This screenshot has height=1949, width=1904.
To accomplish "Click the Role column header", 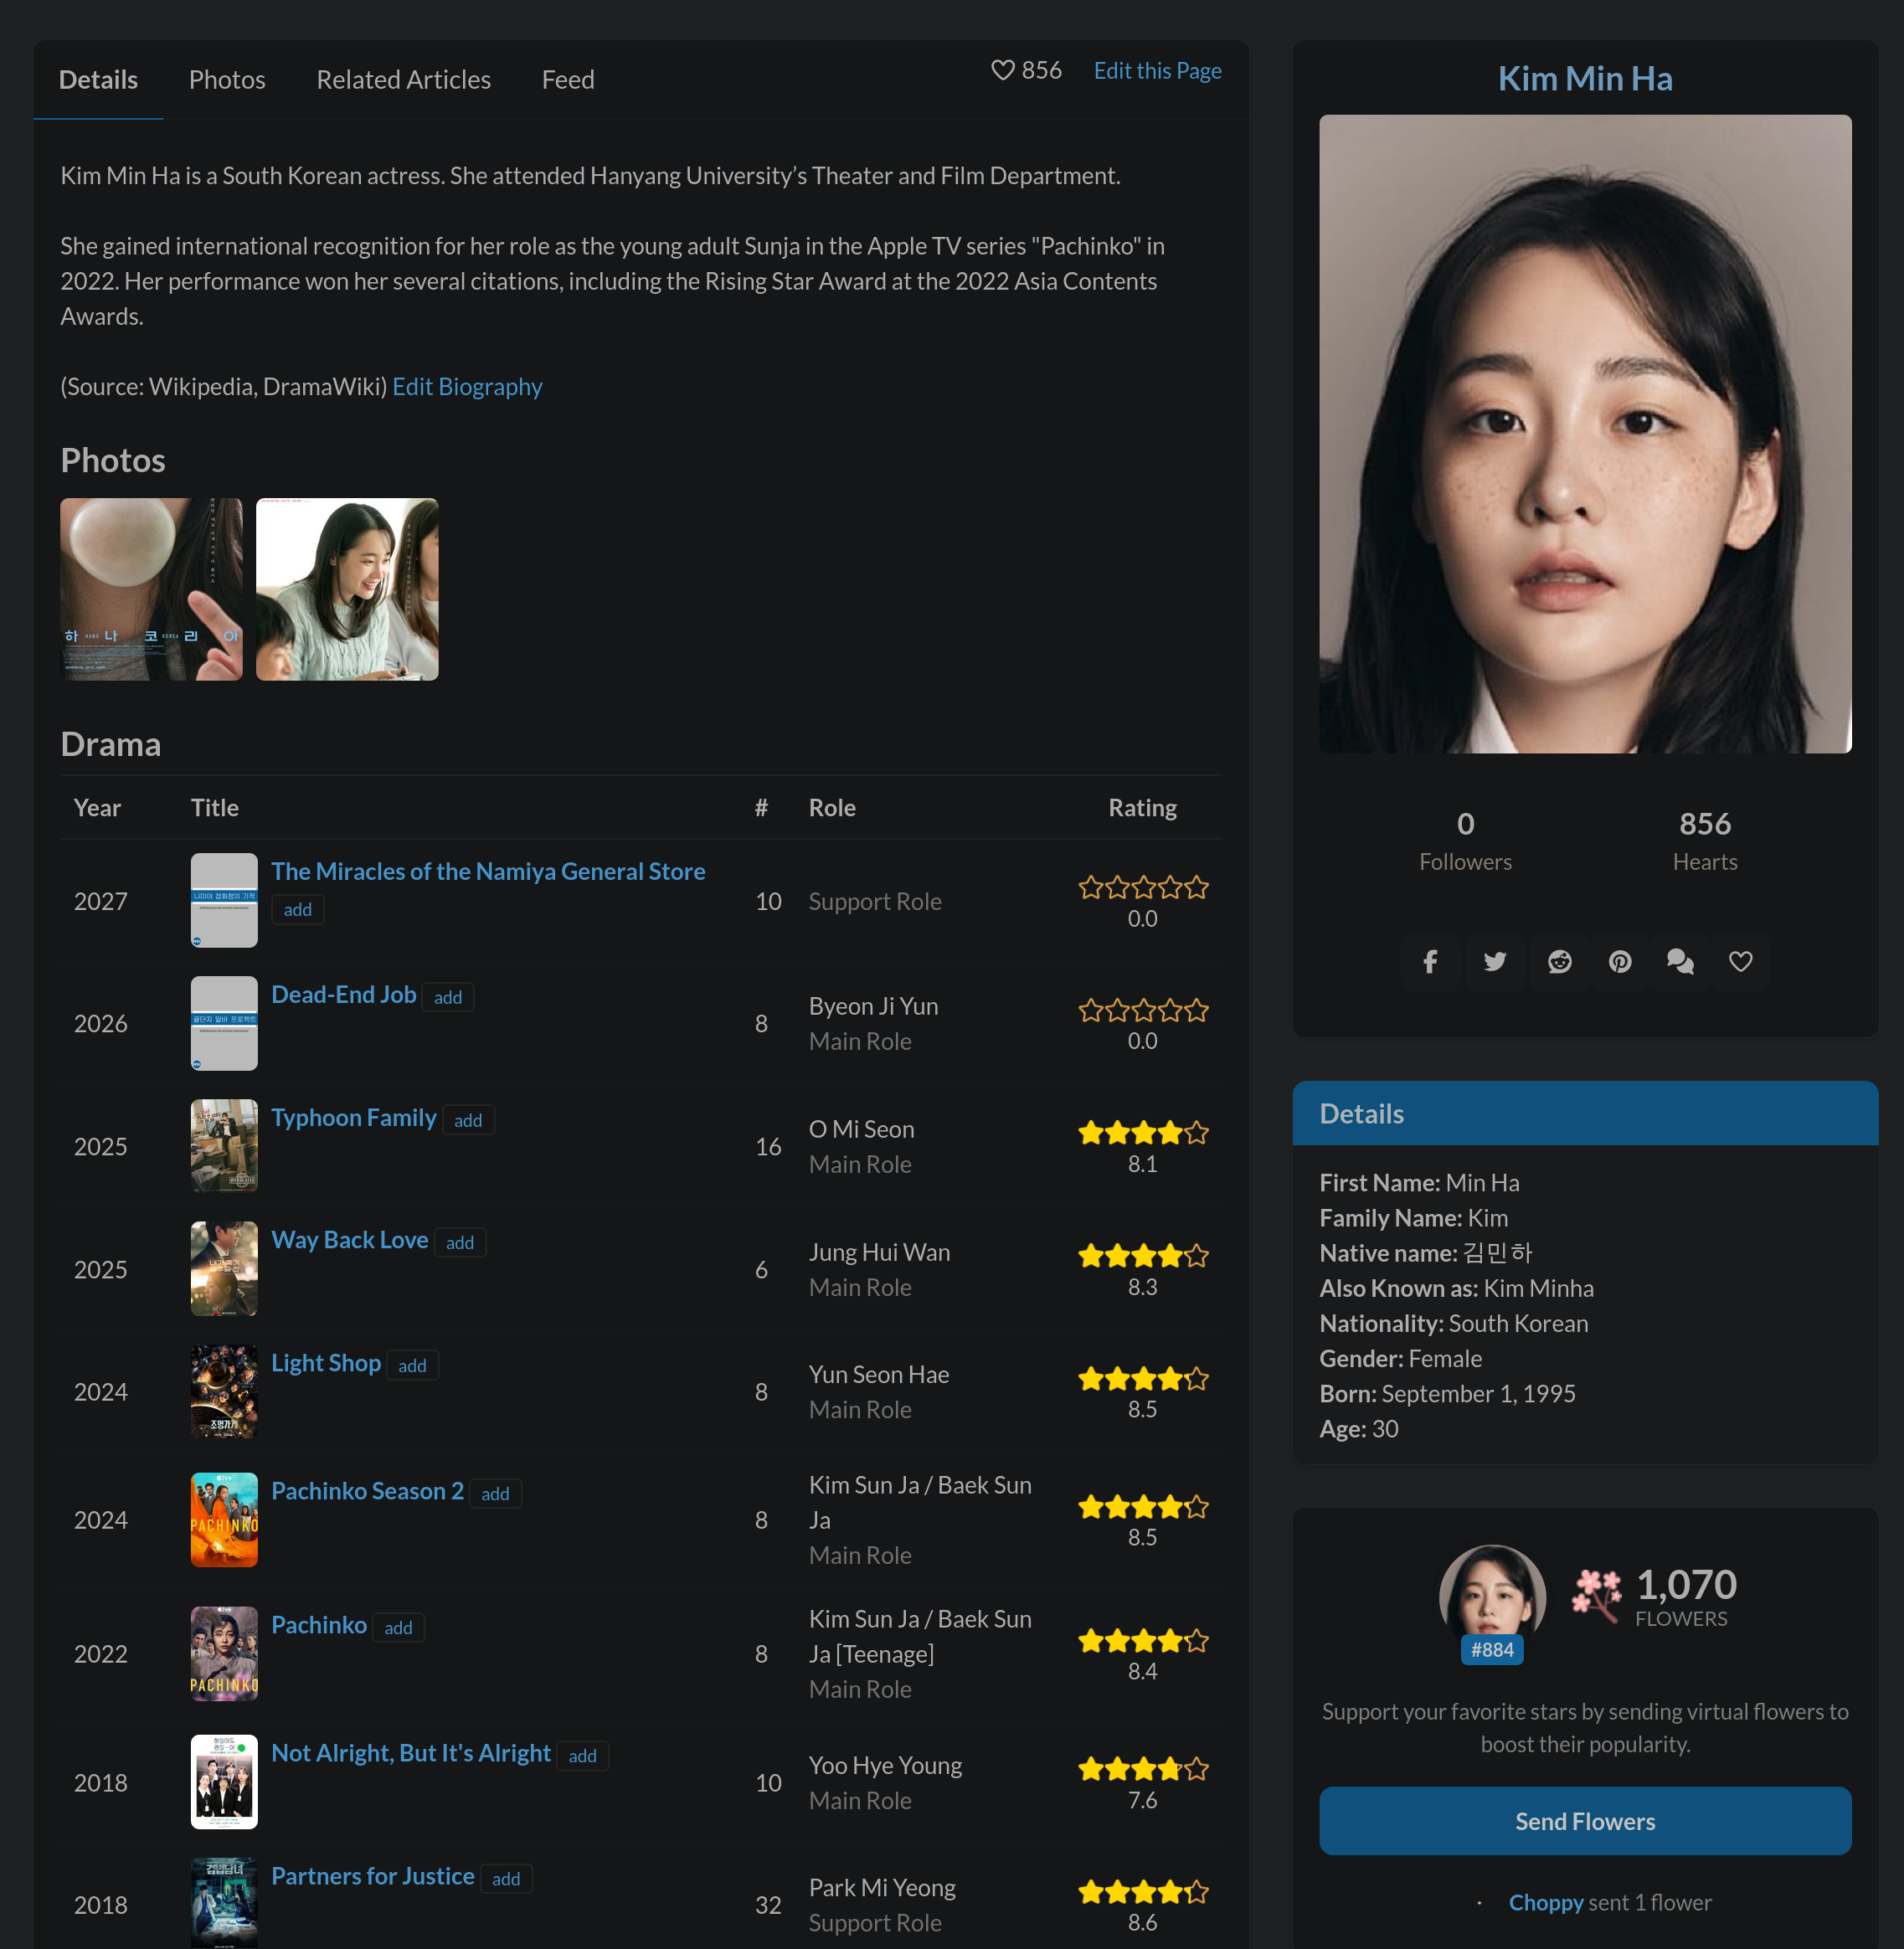I will (x=832, y=808).
